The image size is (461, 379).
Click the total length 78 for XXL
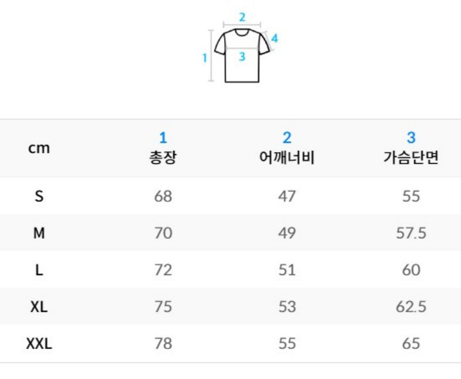click(x=163, y=343)
